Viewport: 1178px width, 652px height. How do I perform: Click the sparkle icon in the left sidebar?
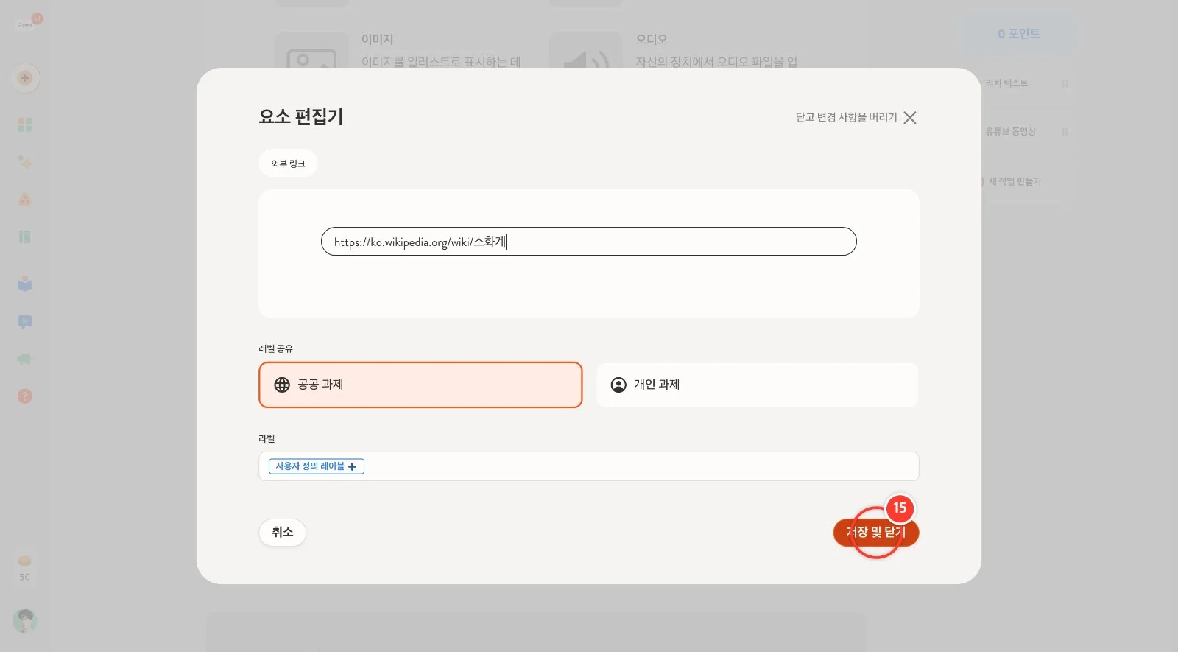pyautogui.click(x=25, y=162)
